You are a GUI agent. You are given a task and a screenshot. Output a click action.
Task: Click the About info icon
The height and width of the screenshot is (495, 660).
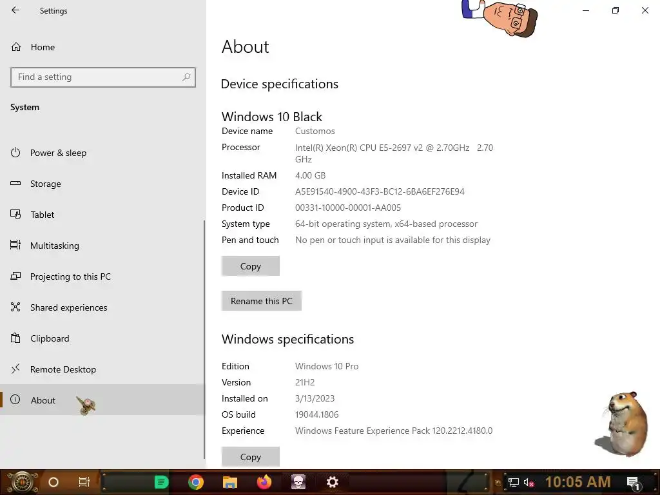click(15, 400)
